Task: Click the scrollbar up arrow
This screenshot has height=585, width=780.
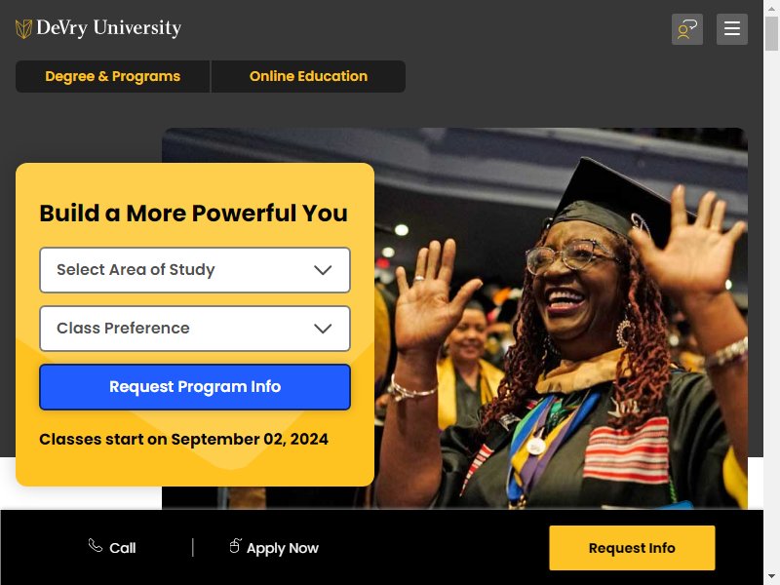Action: [771, 9]
